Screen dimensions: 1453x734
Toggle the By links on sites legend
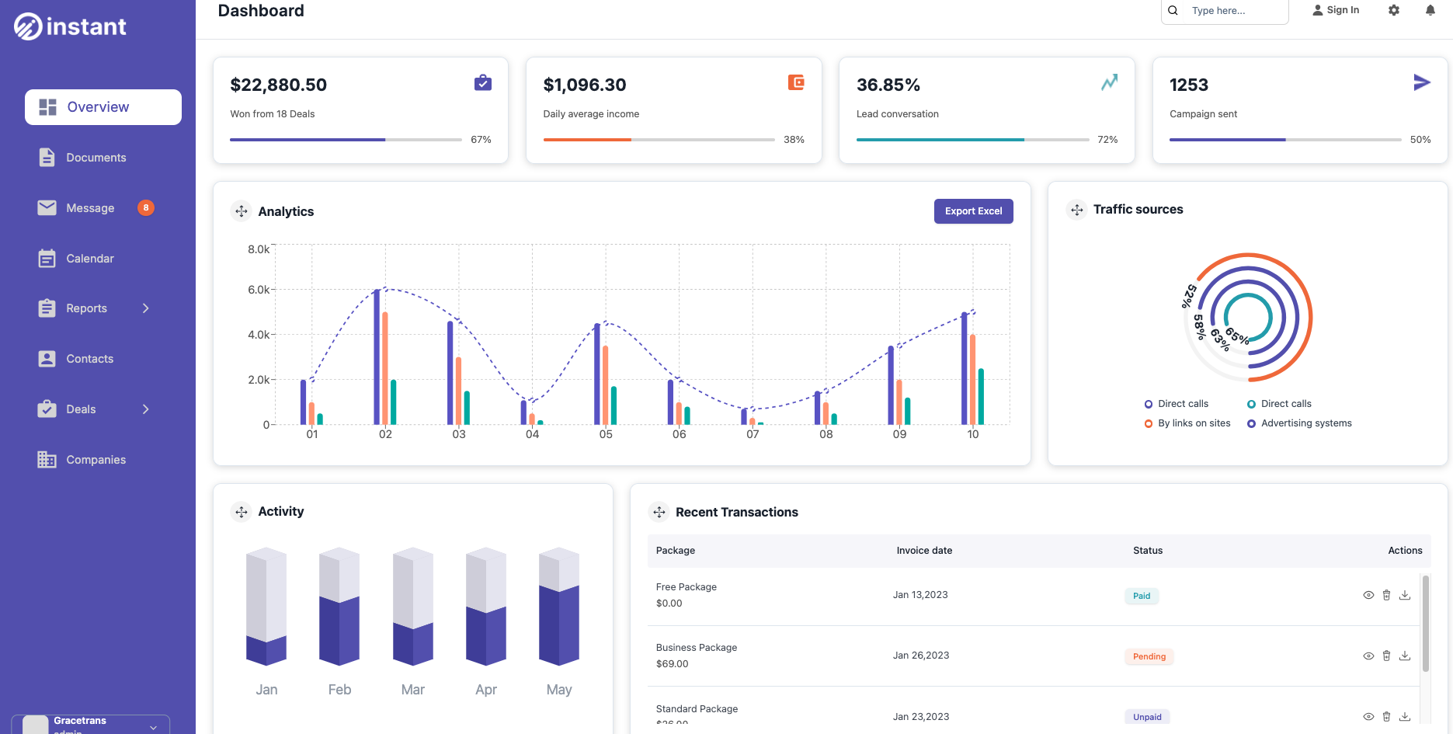tap(1187, 423)
